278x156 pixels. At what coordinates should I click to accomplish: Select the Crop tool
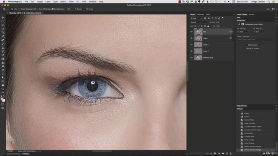[x=3, y=32]
